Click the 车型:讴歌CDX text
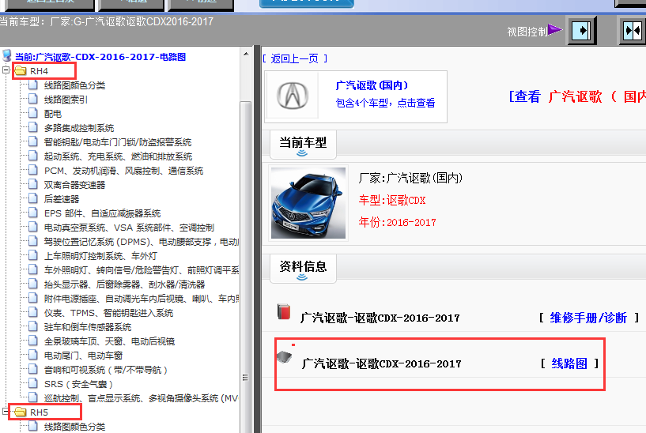The height and width of the screenshot is (433, 646). tap(392, 201)
